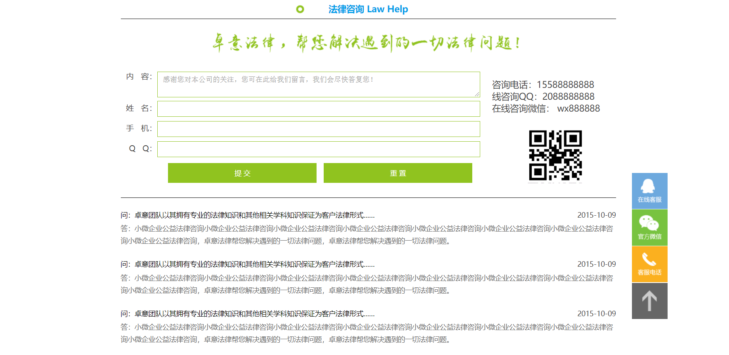729x355 pixels.
Task: Focus the 内容 message textarea
Action: coord(318,84)
